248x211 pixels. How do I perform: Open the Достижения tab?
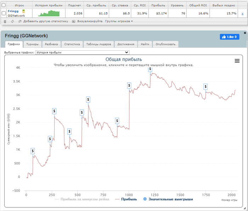pyautogui.click(x=126, y=44)
